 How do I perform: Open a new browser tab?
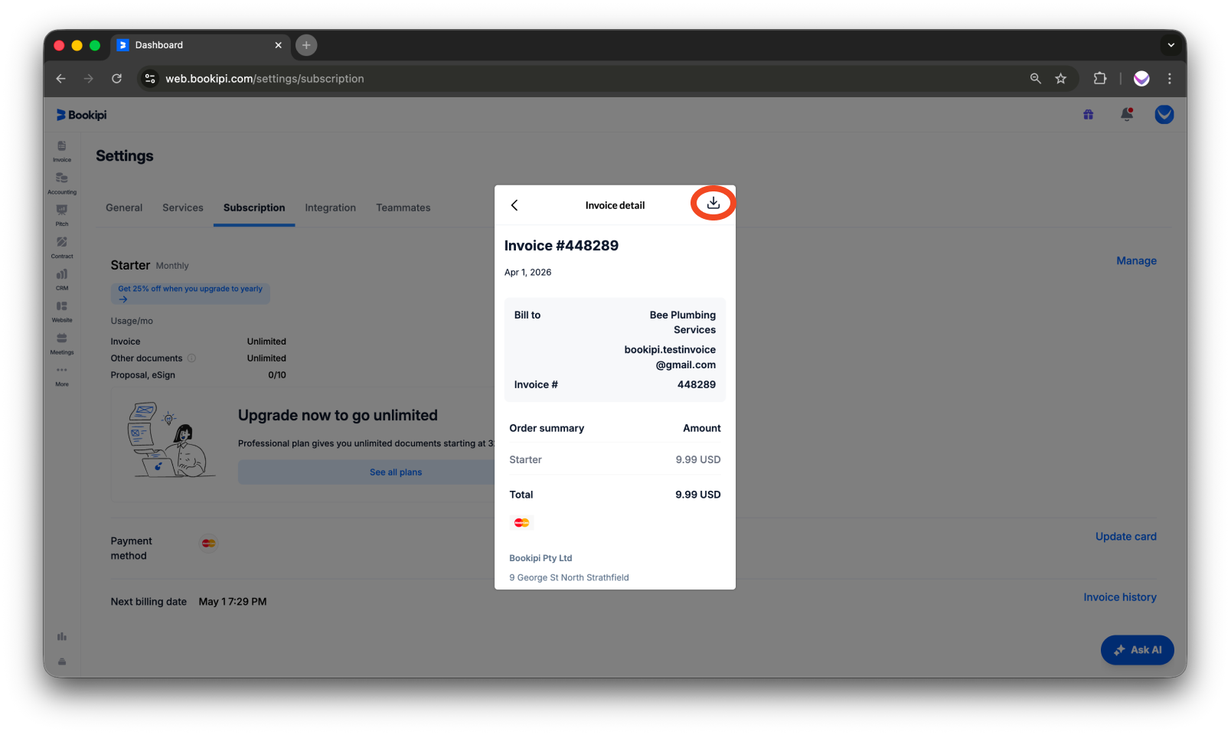click(306, 45)
